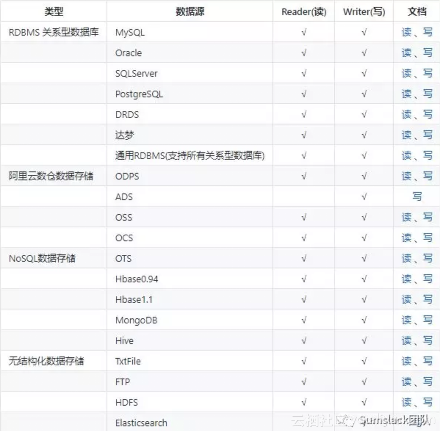Image resolution: width=440 pixels, height=431 pixels.
Task: Open the PostgreSQL write (写) doc link
Action: tap(428, 94)
